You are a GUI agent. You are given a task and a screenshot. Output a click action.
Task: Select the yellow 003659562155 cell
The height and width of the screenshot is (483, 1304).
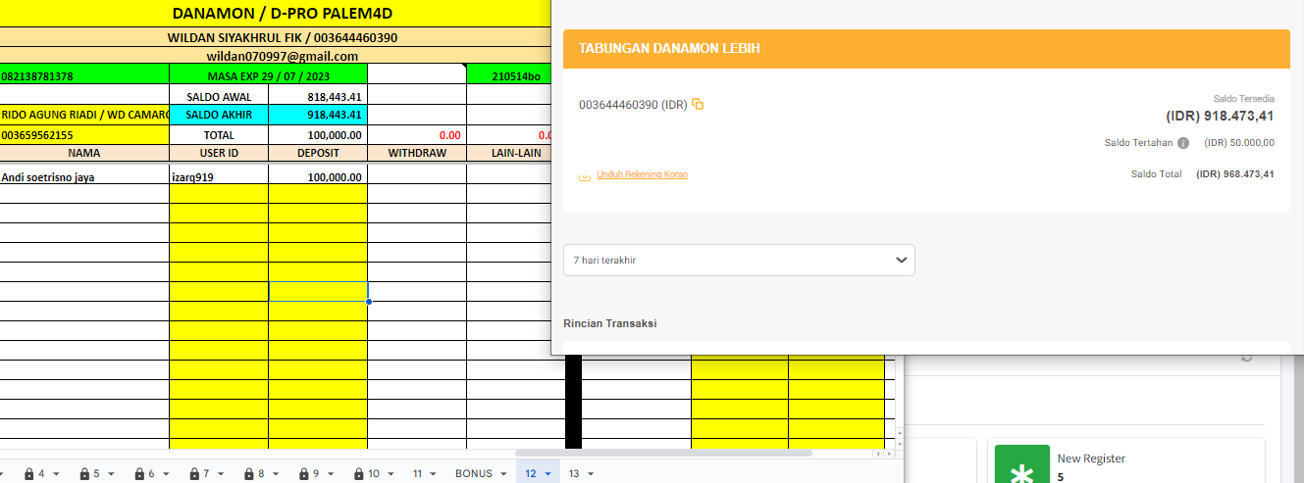[x=84, y=134]
